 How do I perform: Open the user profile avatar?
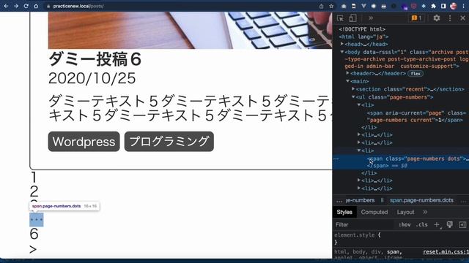(454, 6)
